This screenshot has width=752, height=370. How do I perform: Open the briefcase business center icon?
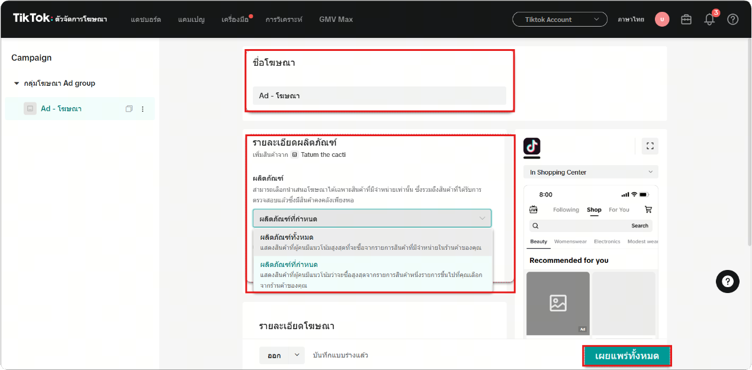pyautogui.click(x=686, y=20)
